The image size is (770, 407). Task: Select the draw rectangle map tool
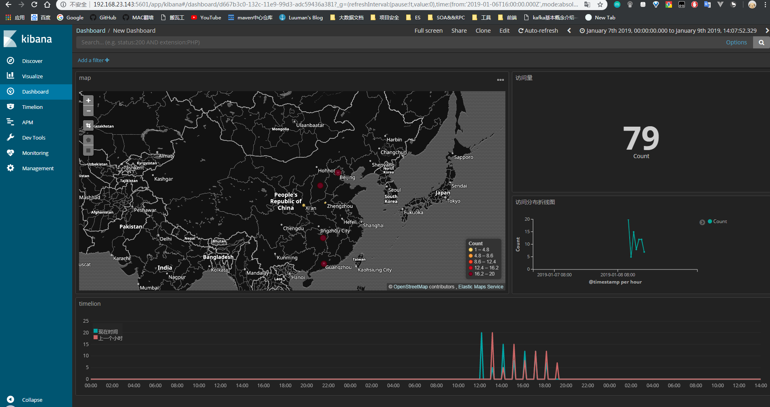click(x=88, y=150)
